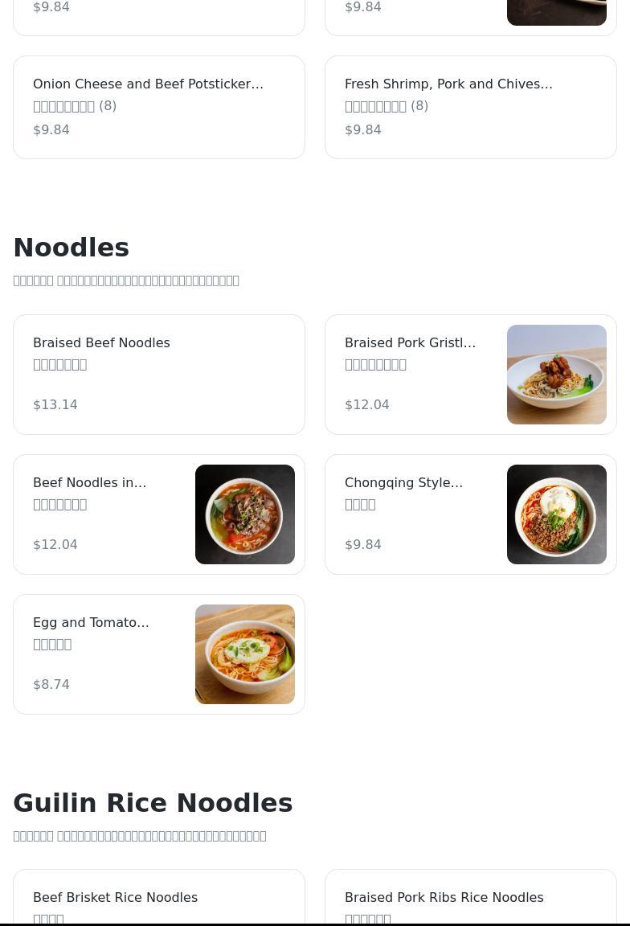Image resolution: width=630 pixels, height=926 pixels.
Task: Click the Guilin Rice Noodles heading
Action: (x=153, y=803)
